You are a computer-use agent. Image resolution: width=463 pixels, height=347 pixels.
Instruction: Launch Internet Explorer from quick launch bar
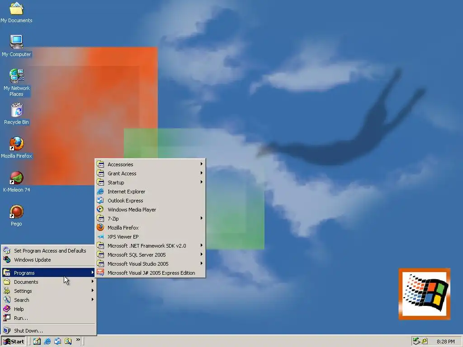pos(47,342)
